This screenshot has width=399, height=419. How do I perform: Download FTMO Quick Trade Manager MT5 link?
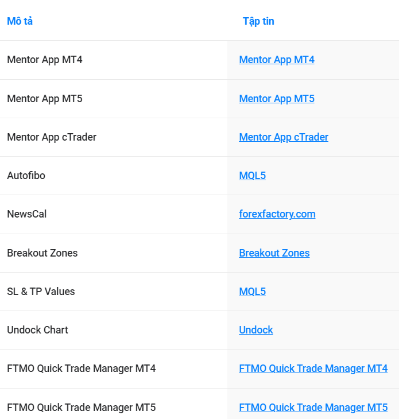(313, 408)
